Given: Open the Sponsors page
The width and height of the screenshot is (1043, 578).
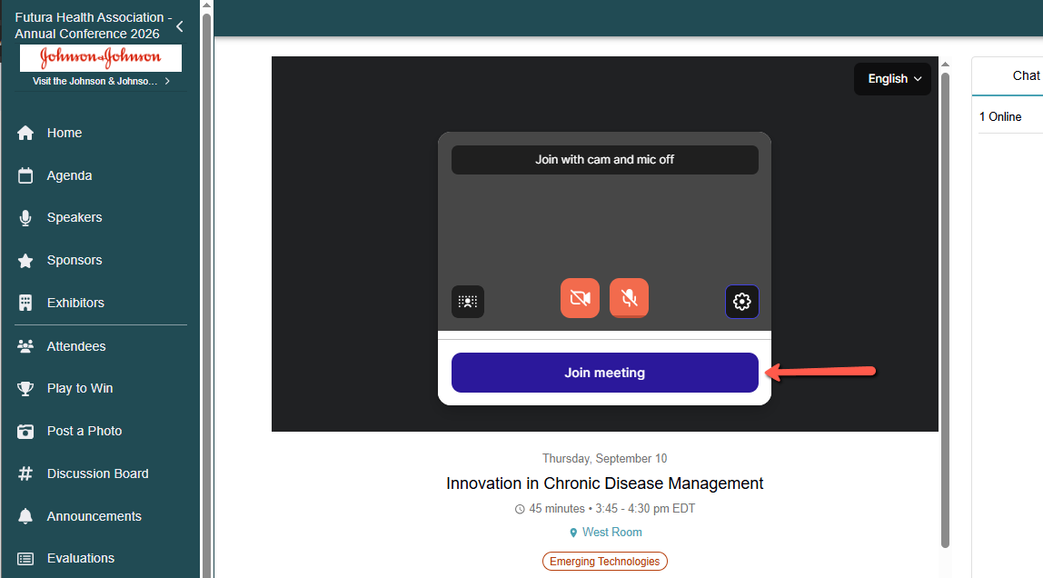Looking at the screenshot, I should 73,260.
